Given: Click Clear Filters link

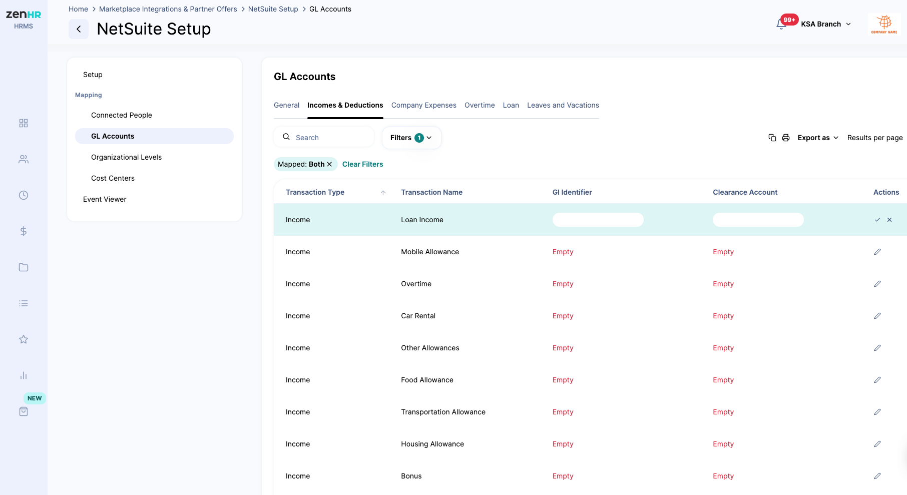Looking at the screenshot, I should [362, 164].
